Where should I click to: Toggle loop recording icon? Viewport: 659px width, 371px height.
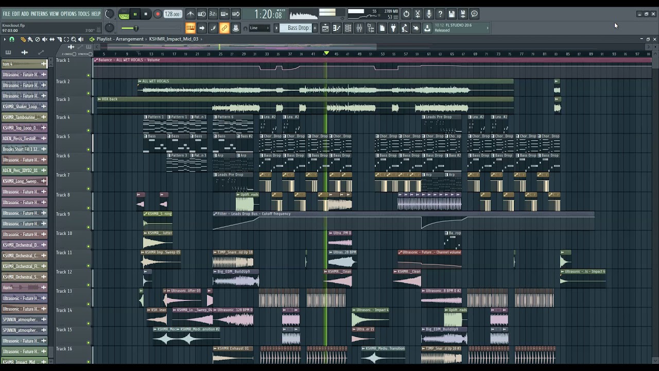tap(236, 14)
